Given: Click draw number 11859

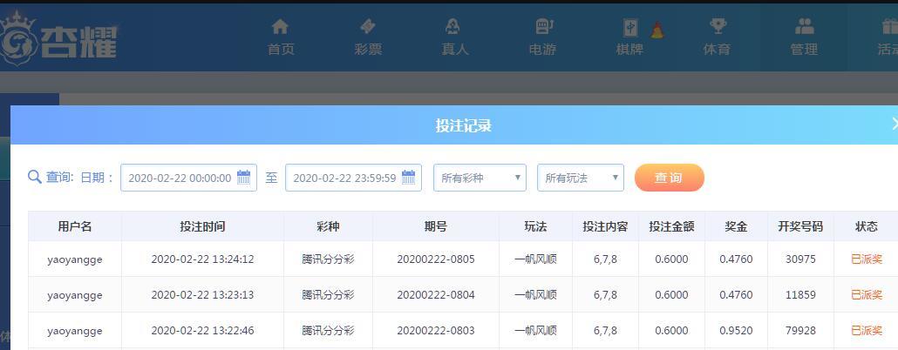Looking at the screenshot, I should 800,295.
